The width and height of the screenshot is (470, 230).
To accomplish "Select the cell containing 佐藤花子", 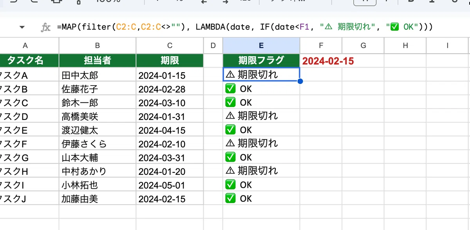I will [x=98, y=89].
